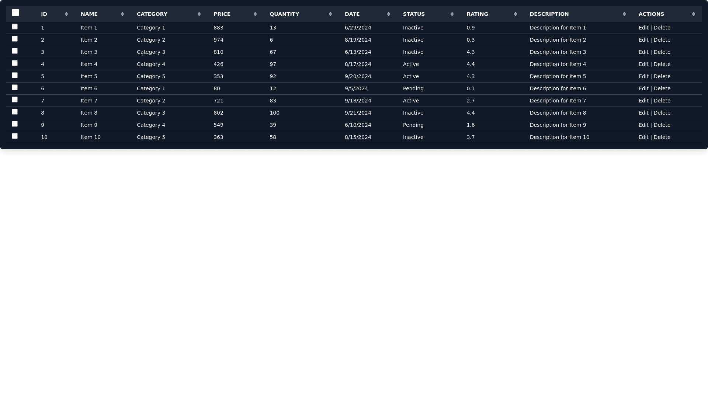This screenshot has height=398, width=708.
Task: Click the Description for Item 6 cell
Action: tap(558, 88)
